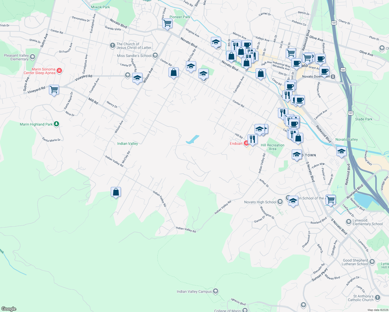Click the Endoart hospital marker
The image size is (389, 312).
(x=246, y=143)
